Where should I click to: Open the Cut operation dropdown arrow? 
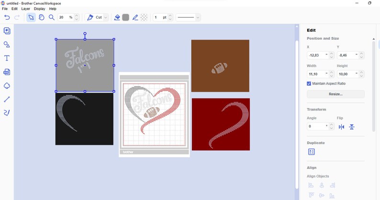click(x=105, y=17)
